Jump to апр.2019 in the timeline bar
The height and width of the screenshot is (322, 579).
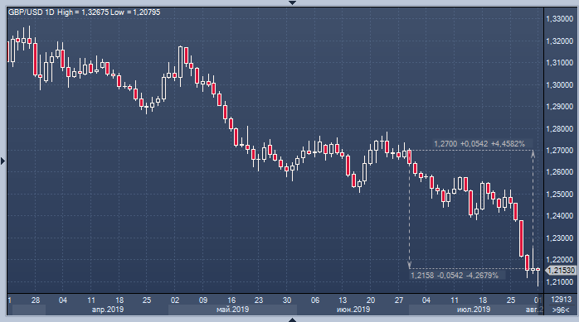click(x=108, y=310)
